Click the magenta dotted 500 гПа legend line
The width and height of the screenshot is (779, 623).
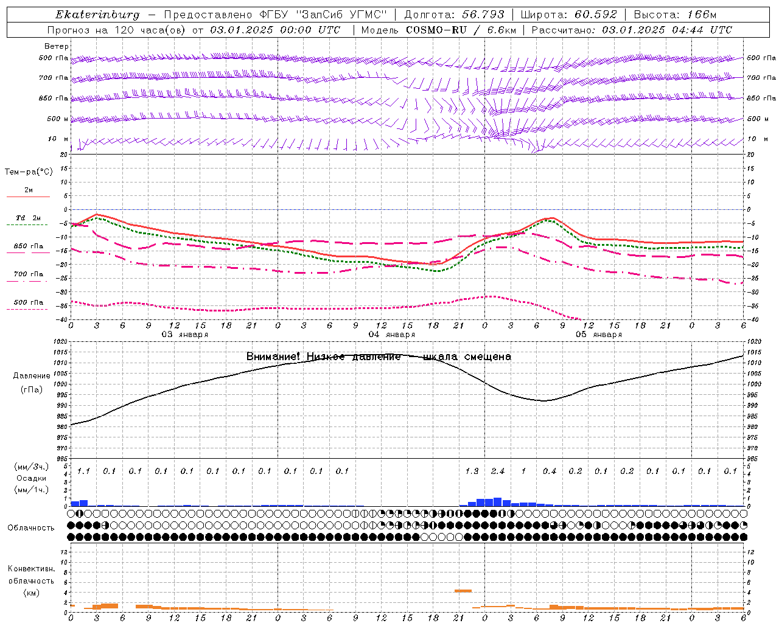click(28, 309)
